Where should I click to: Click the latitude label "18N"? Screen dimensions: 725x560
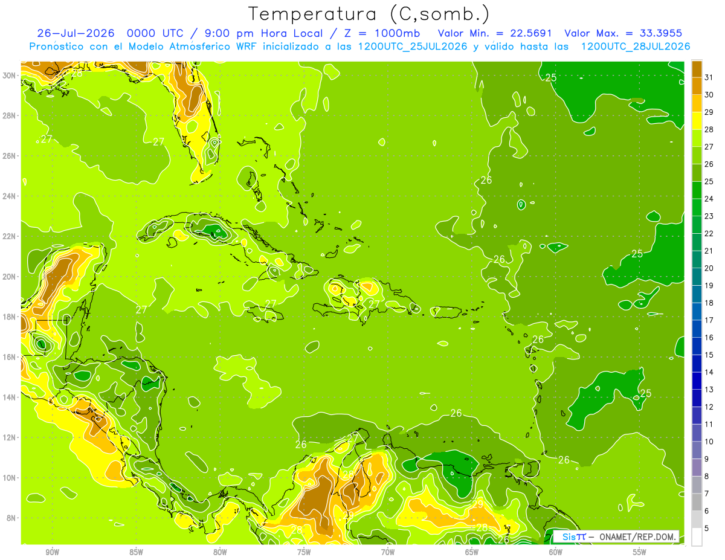[x=10, y=317]
